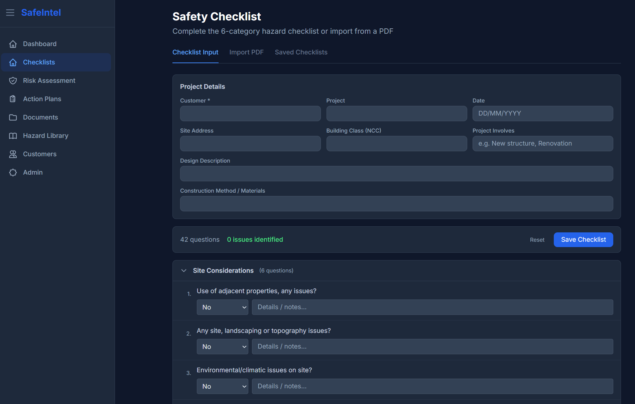Screen dimensions: 635x404
Task: Select the Checklists sidebar icon
Action: point(13,62)
